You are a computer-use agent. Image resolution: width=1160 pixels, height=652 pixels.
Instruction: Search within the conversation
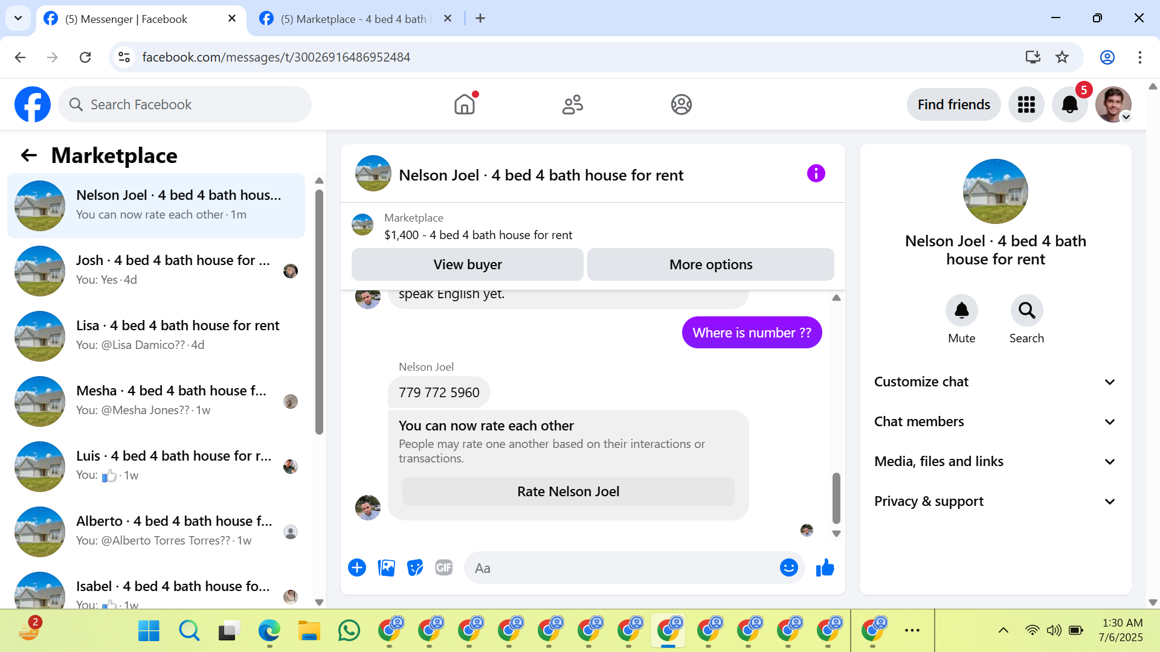(x=1026, y=311)
